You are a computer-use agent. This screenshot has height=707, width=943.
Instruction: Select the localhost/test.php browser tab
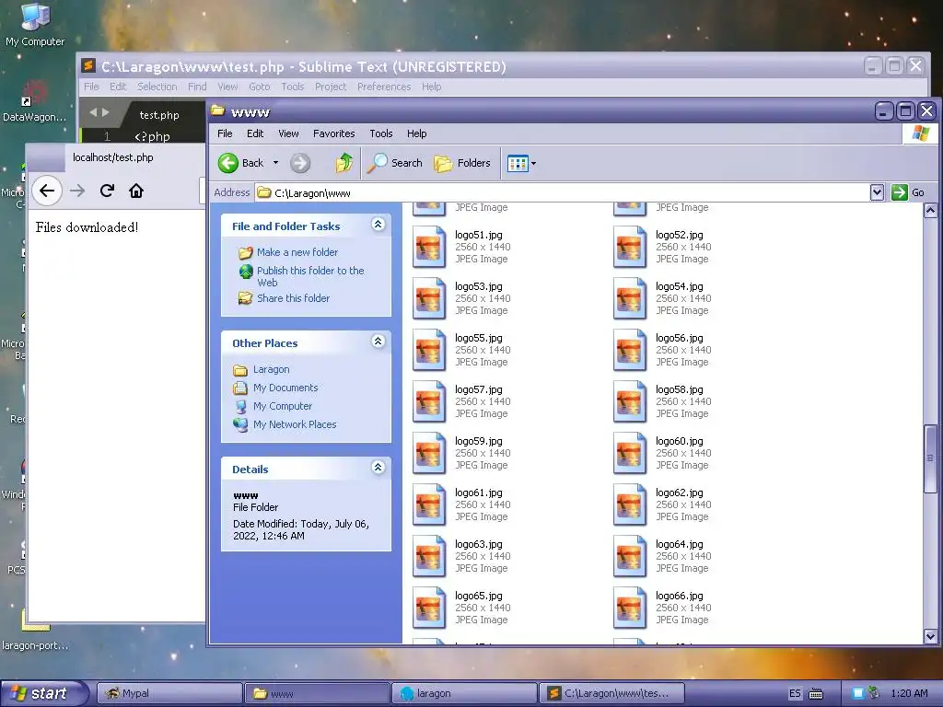point(113,157)
